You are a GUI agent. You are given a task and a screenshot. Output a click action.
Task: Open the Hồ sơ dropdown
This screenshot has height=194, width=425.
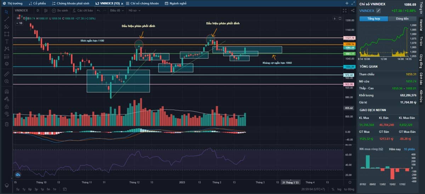point(134,10)
